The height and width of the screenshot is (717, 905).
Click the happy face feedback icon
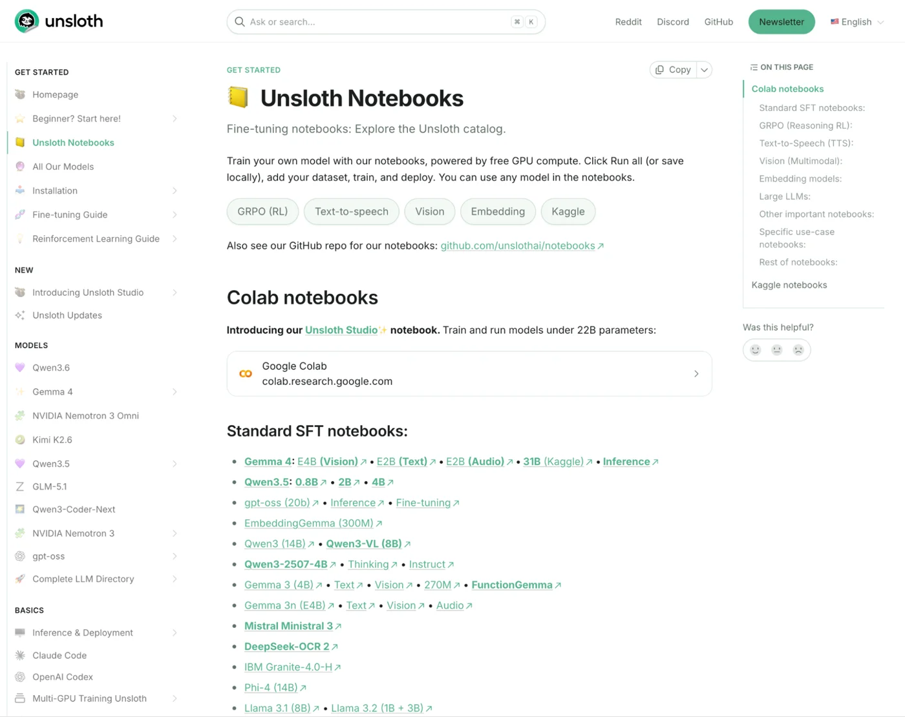(x=755, y=349)
